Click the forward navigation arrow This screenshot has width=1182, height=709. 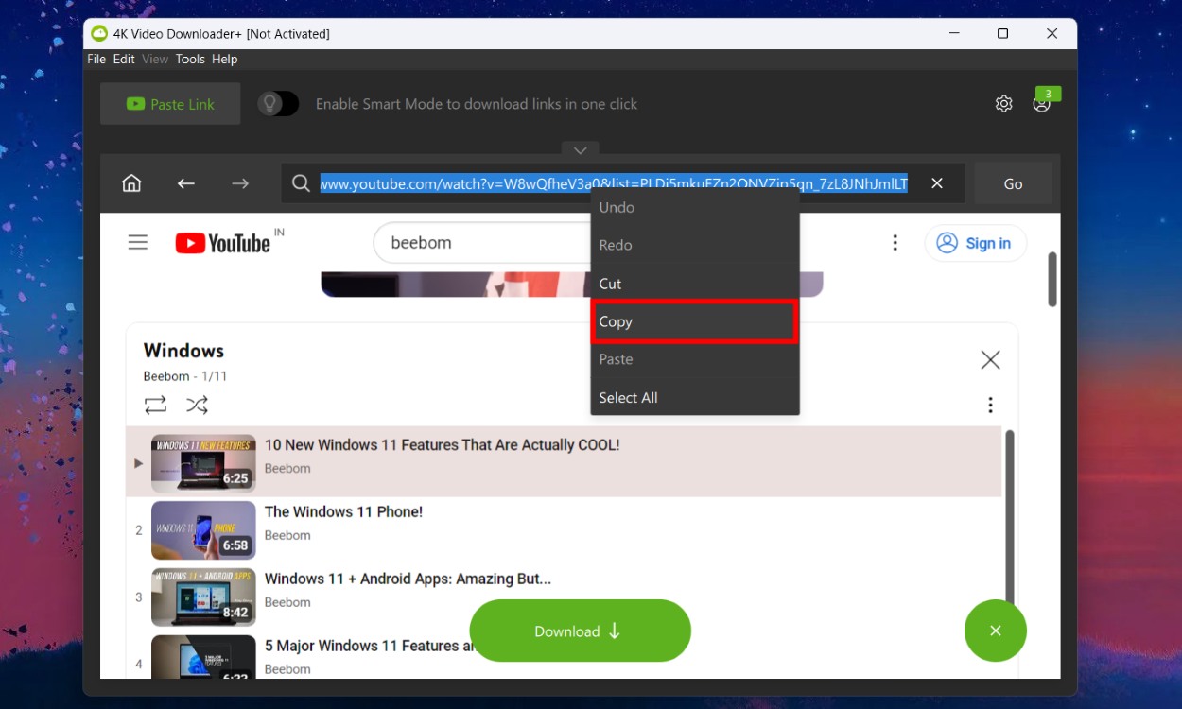[239, 182]
